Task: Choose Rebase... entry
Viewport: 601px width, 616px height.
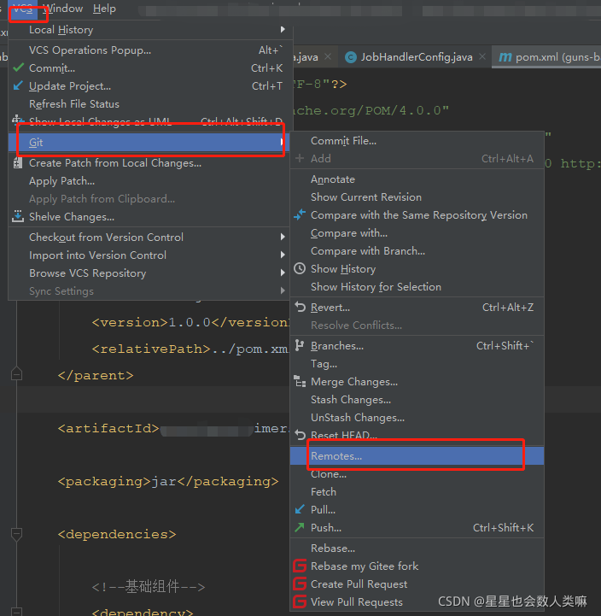Action: point(417,548)
